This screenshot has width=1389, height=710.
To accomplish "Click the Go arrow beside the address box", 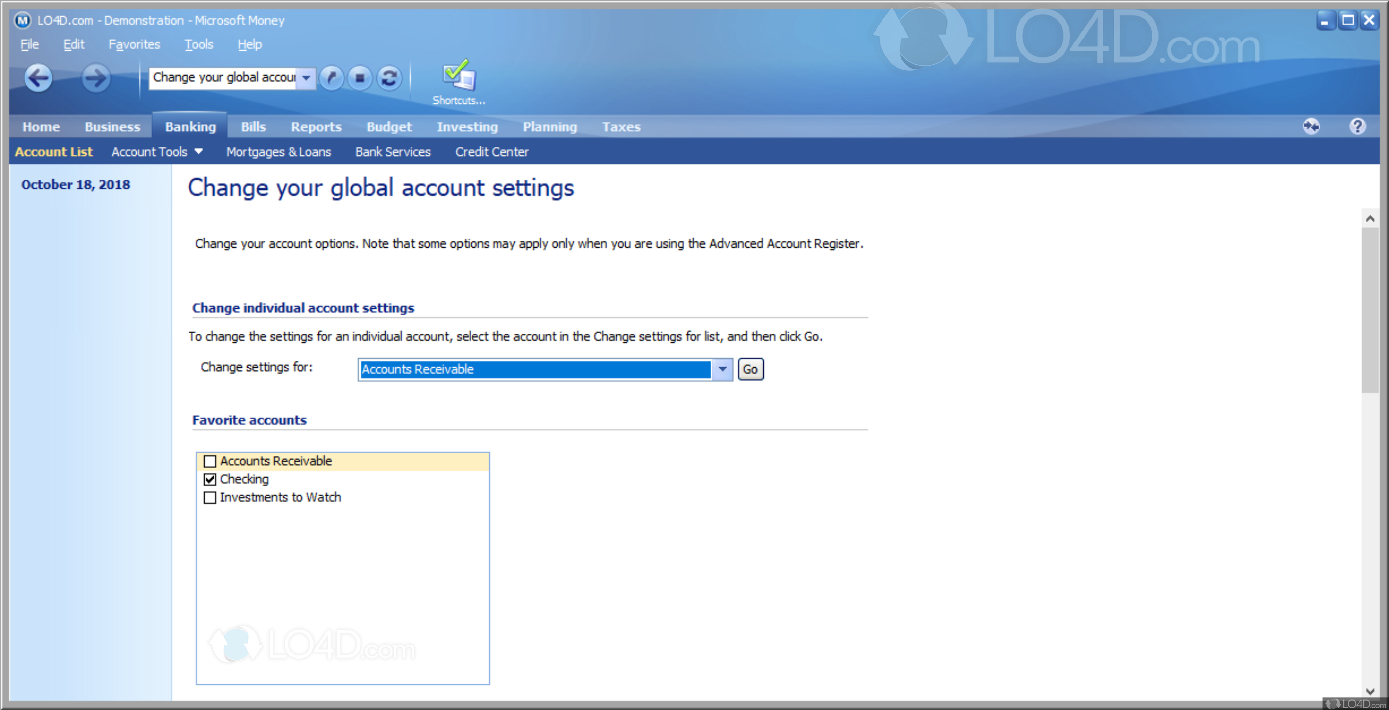I will point(331,78).
